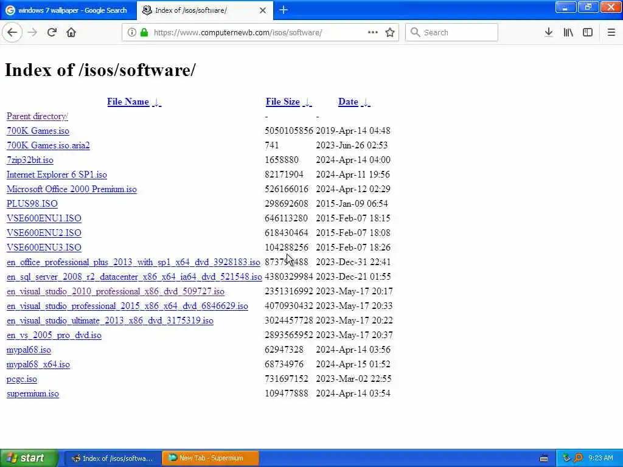Download en_sql_server_2008_r2_datacenter iso
The image size is (623, 467).
coord(134,277)
